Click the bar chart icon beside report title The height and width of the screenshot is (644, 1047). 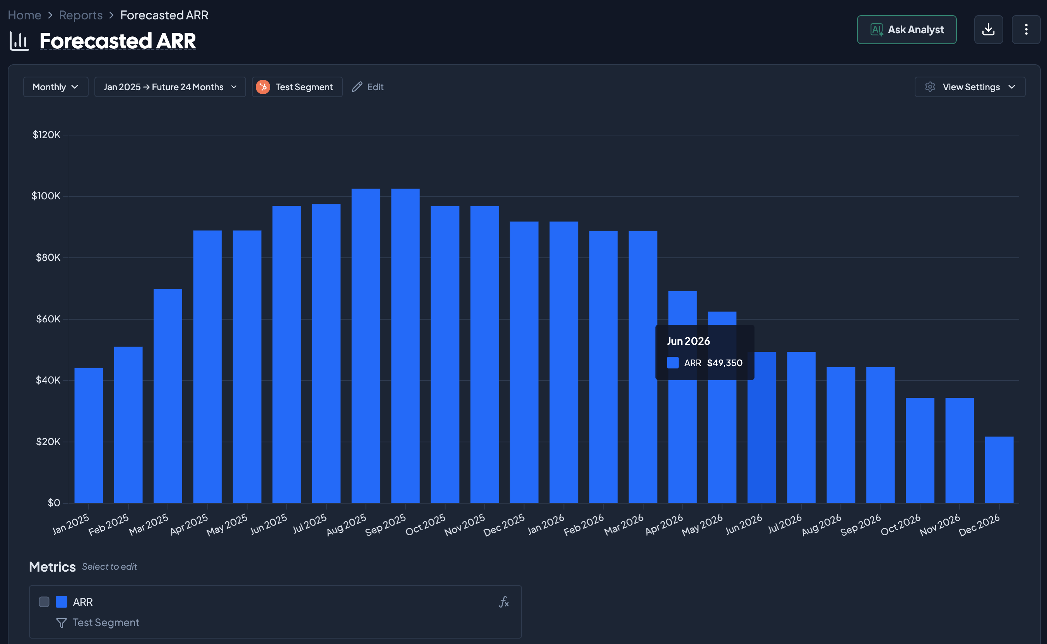[19, 41]
